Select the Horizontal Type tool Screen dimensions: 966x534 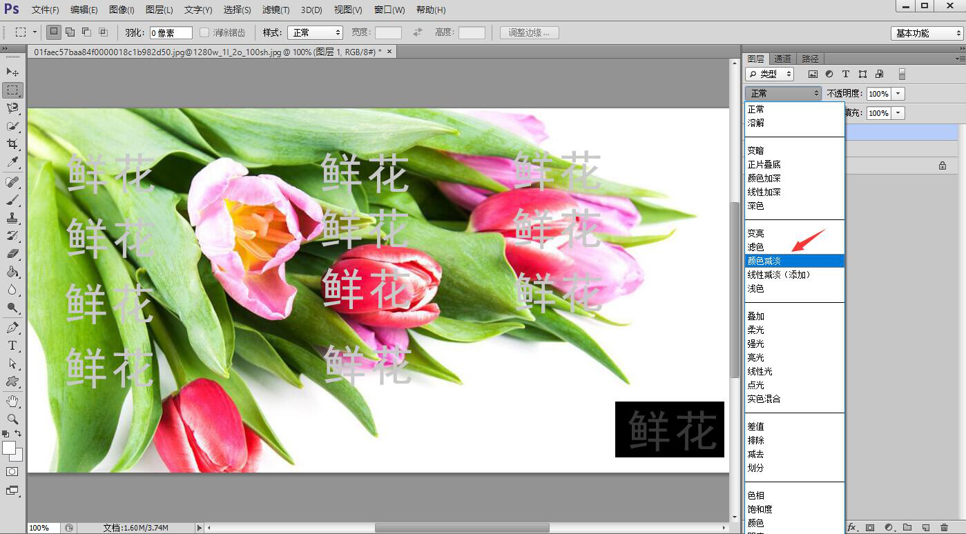point(12,345)
